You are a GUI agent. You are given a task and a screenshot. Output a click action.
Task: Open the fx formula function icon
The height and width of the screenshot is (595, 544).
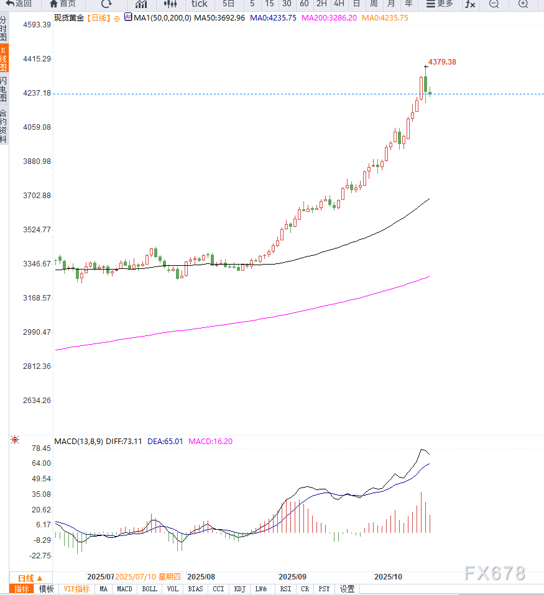coord(471,4)
